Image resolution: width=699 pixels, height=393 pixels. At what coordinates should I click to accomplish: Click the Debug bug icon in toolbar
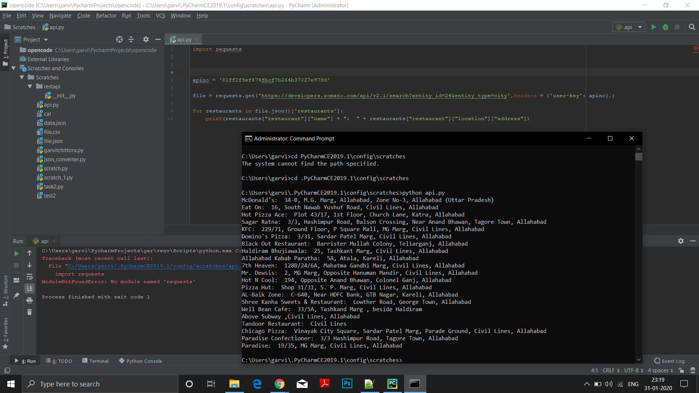tap(666, 27)
